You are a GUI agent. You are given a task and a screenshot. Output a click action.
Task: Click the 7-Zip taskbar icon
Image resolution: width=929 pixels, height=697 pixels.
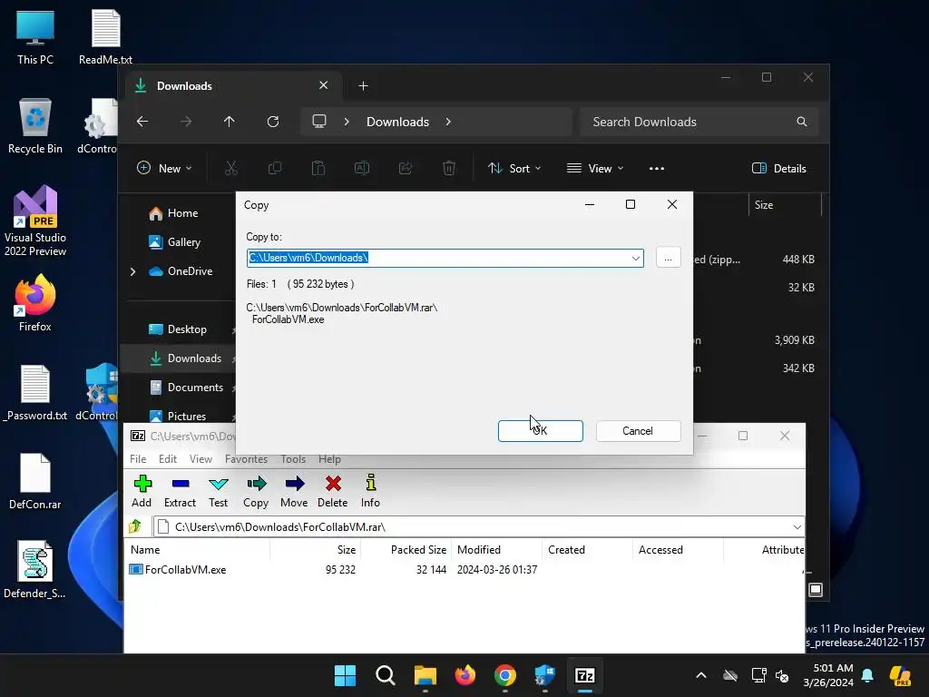point(585,675)
